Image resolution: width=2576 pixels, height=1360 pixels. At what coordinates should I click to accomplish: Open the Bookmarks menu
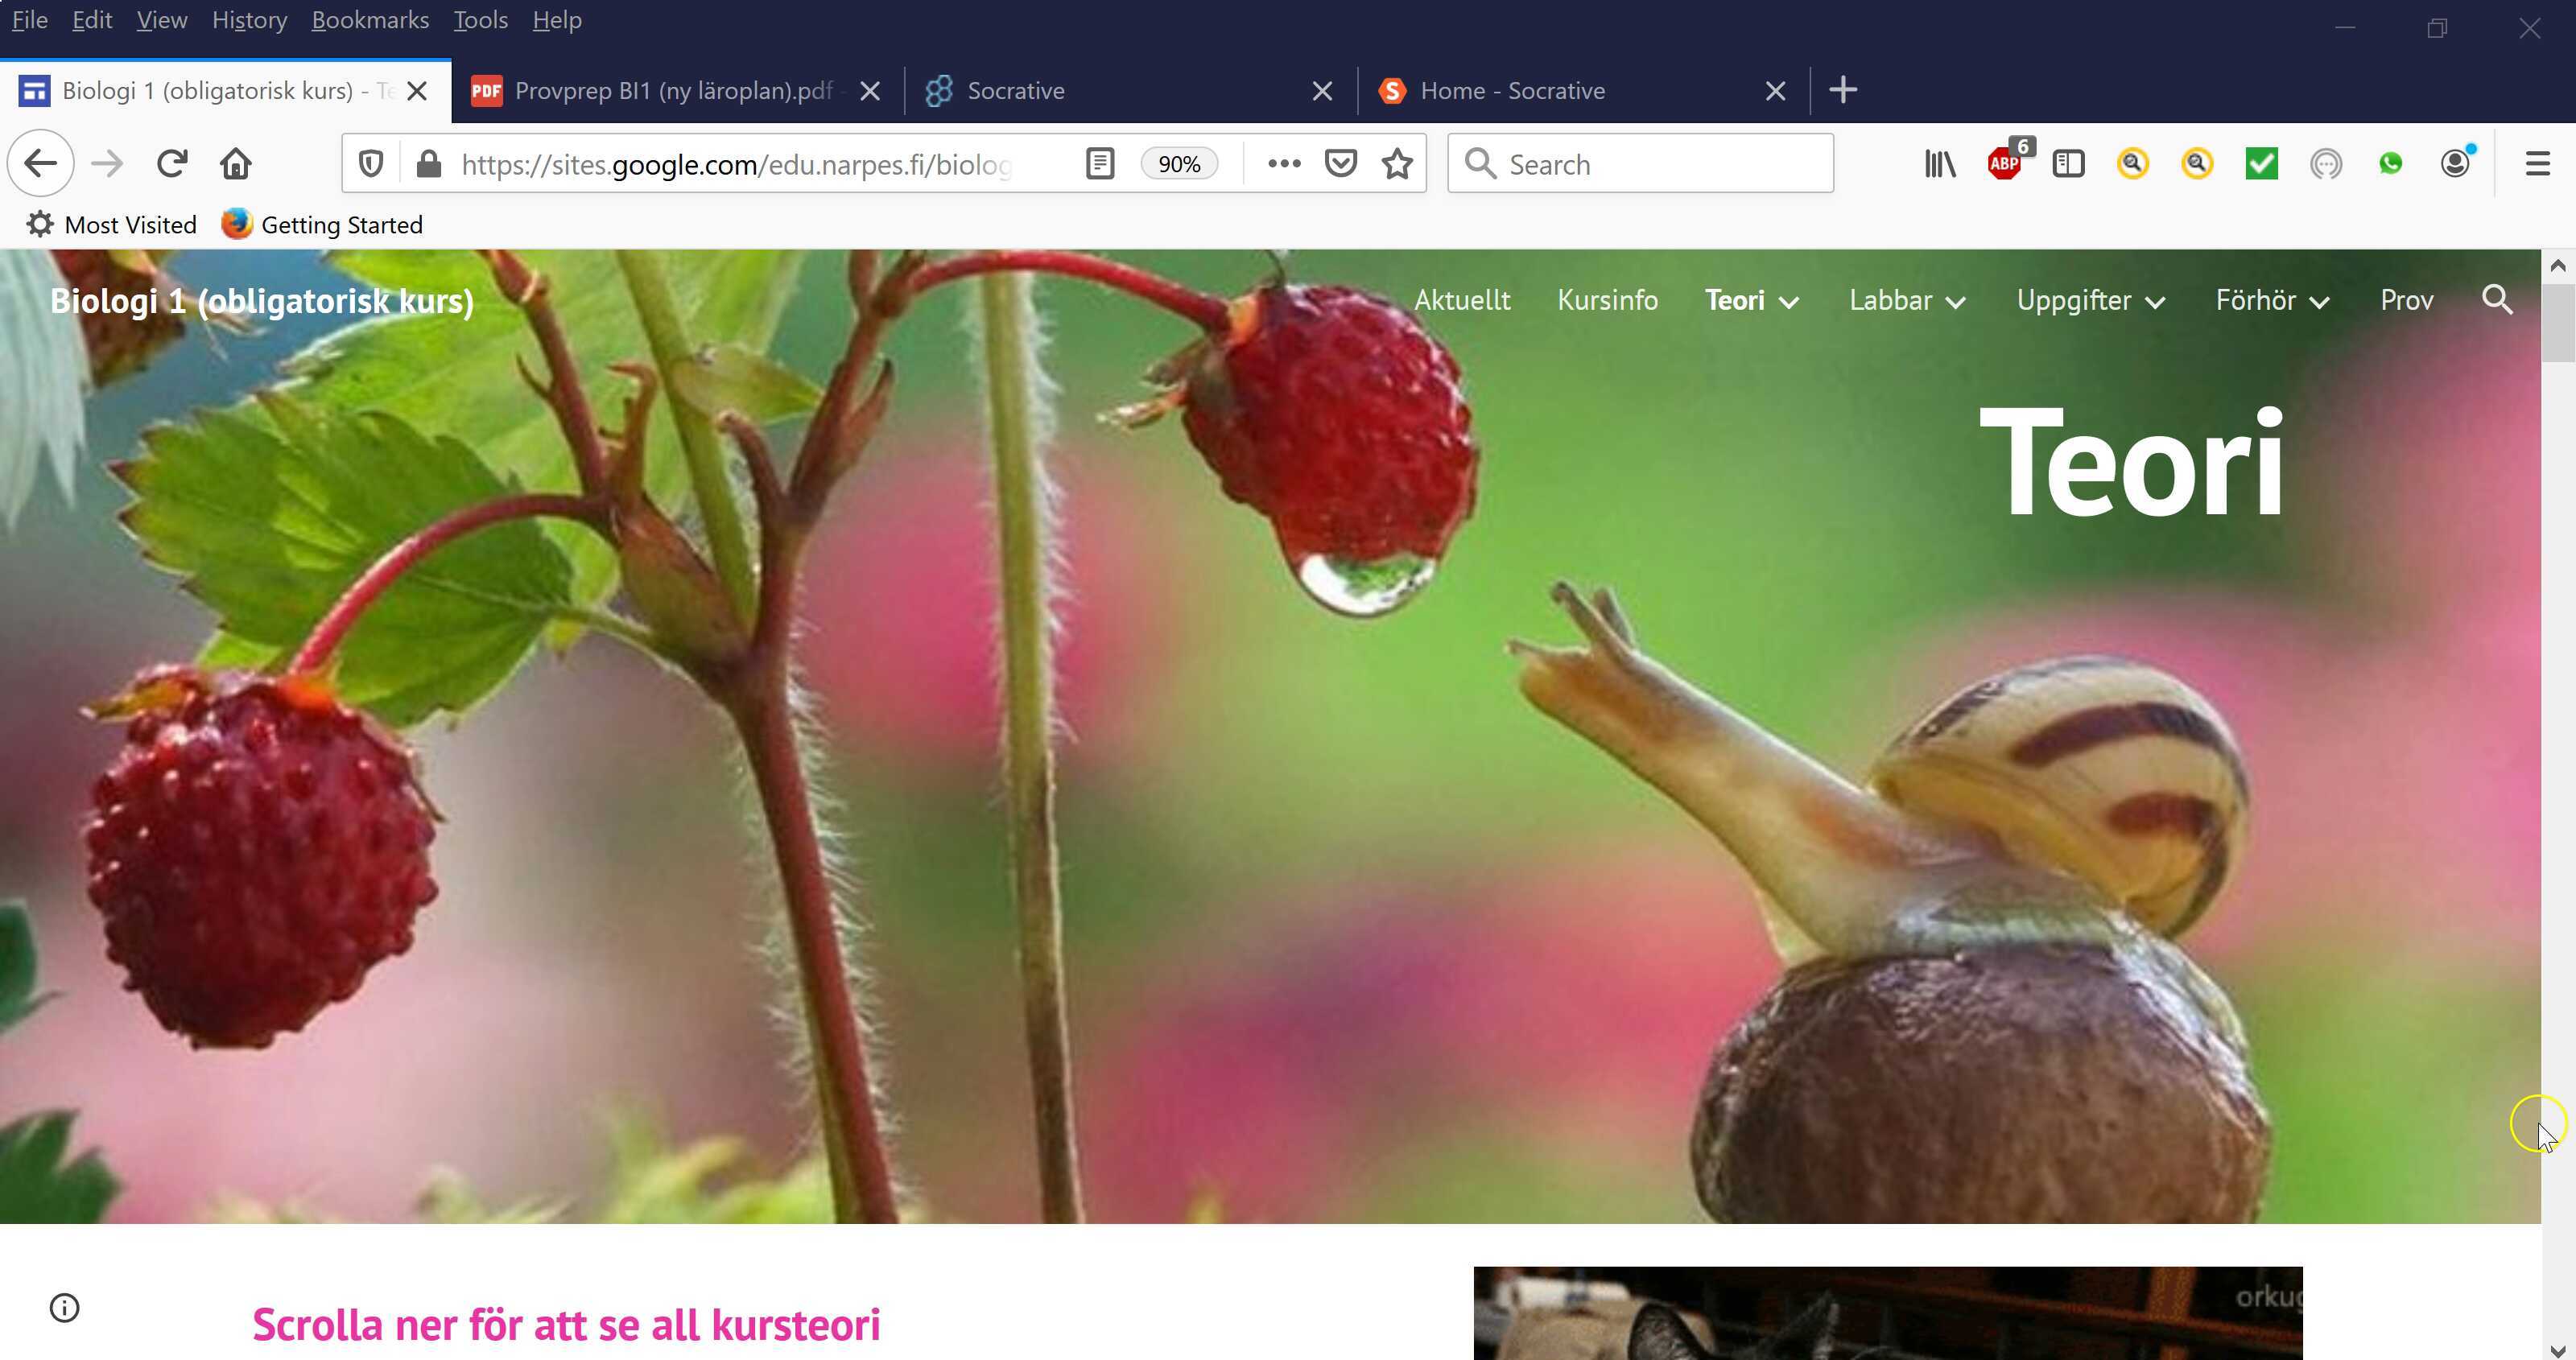coord(370,20)
